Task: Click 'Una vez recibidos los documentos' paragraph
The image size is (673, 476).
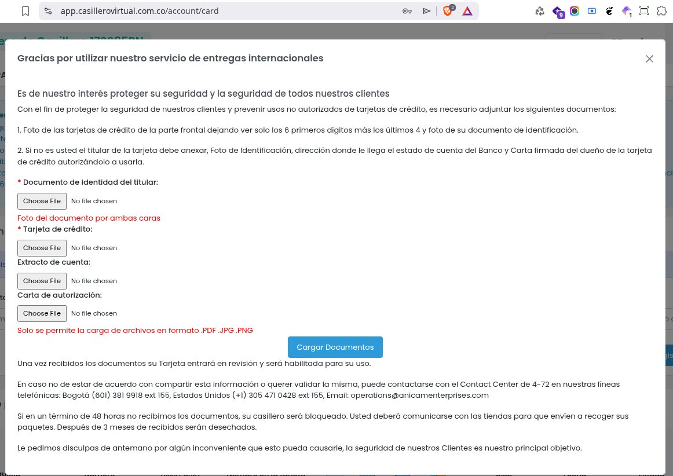Action: click(x=194, y=364)
